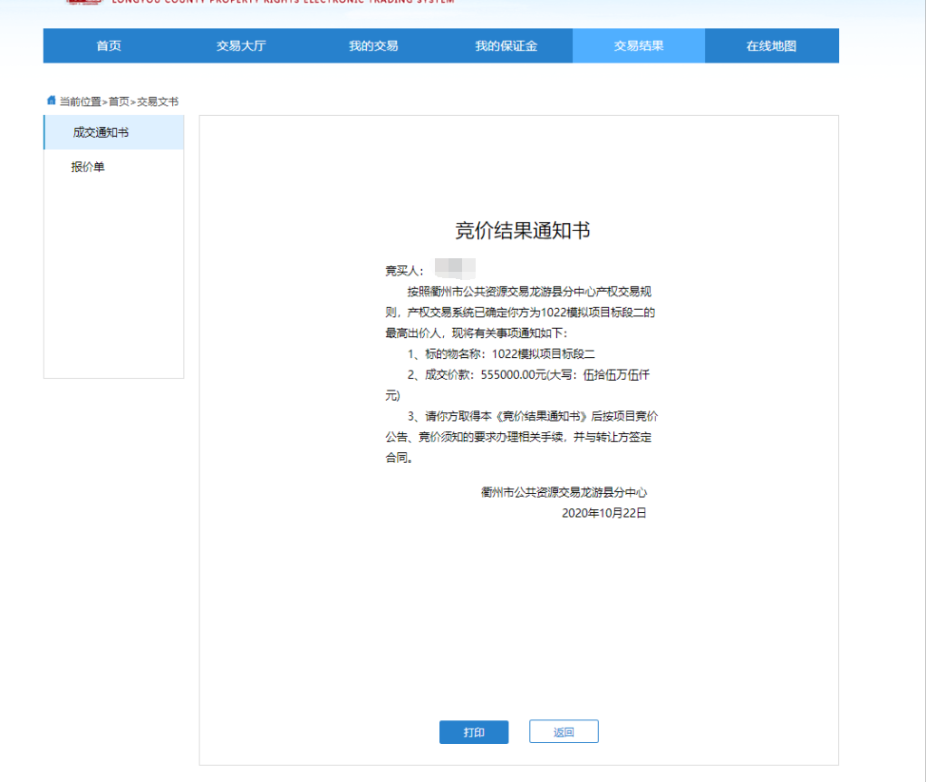Open the 交易大厅 navigation tab
Screen dimensions: 926x782
point(241,46)
